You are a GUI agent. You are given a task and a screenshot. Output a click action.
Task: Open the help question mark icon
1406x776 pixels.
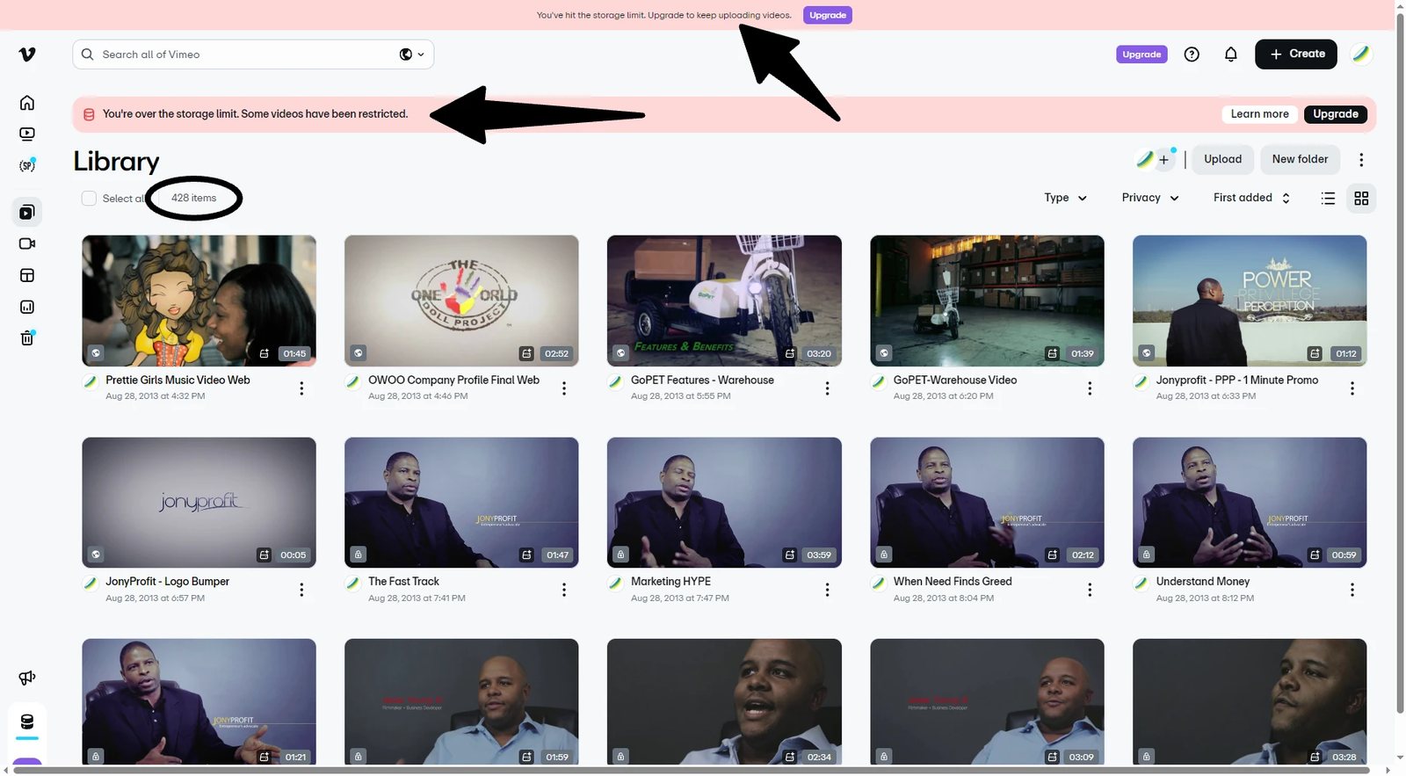coord(1192,54)
